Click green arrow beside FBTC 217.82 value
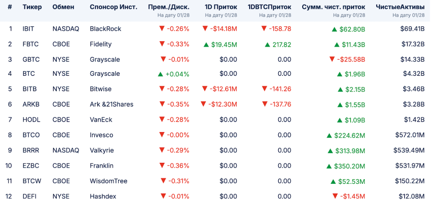 click(268, 44)
